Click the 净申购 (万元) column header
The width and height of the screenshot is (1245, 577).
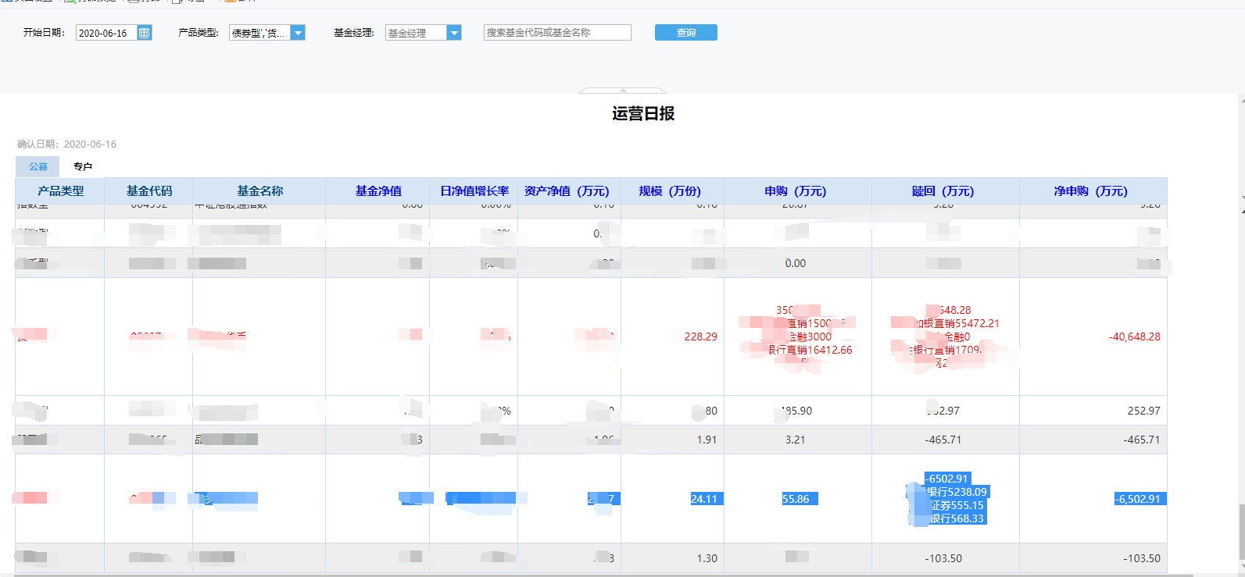point(1093,191)
